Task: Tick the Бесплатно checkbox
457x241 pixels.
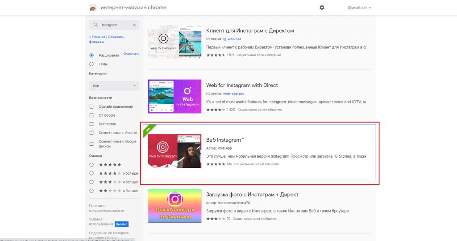Action: coord(91,124)
